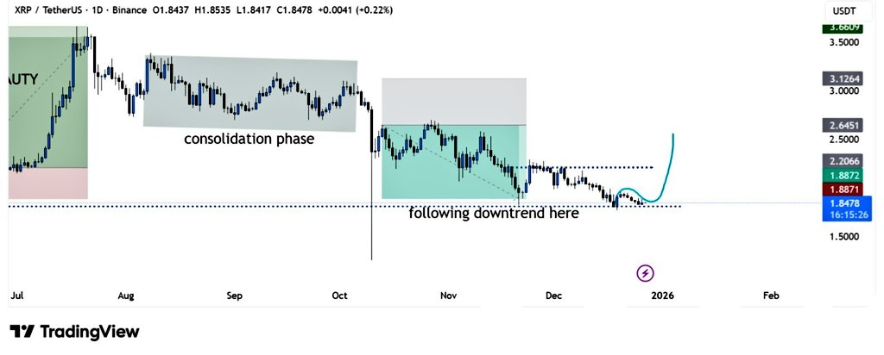884x355 pixels.
Task: Click the TradingView logo
Action: 74,332
